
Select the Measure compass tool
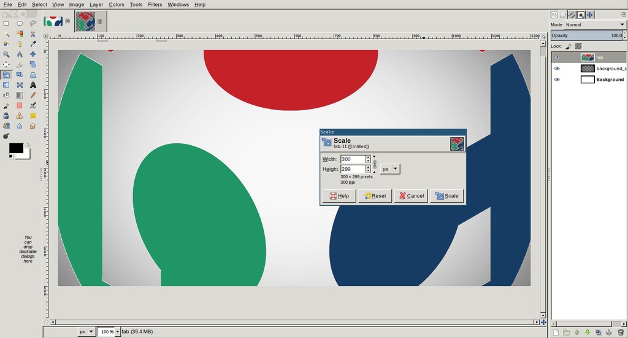tap(20, 54)
